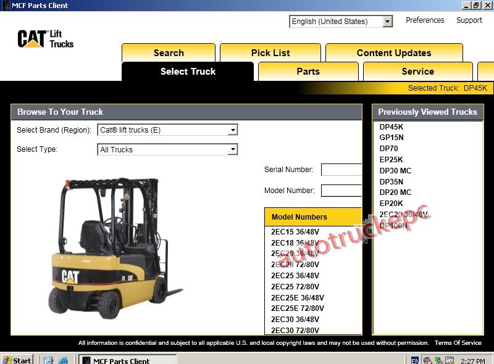Expand the Select Brand (Region) dropdown
Image resolution: width=494 pixels, height=364 pixels.
click(167, 130)
